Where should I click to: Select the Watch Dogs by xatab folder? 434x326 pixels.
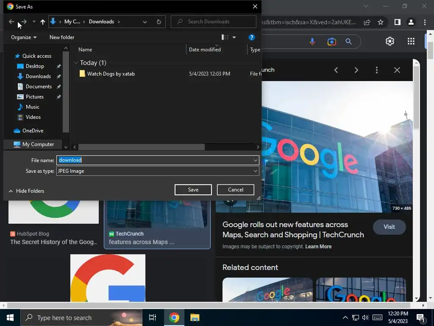pos(111,74)
